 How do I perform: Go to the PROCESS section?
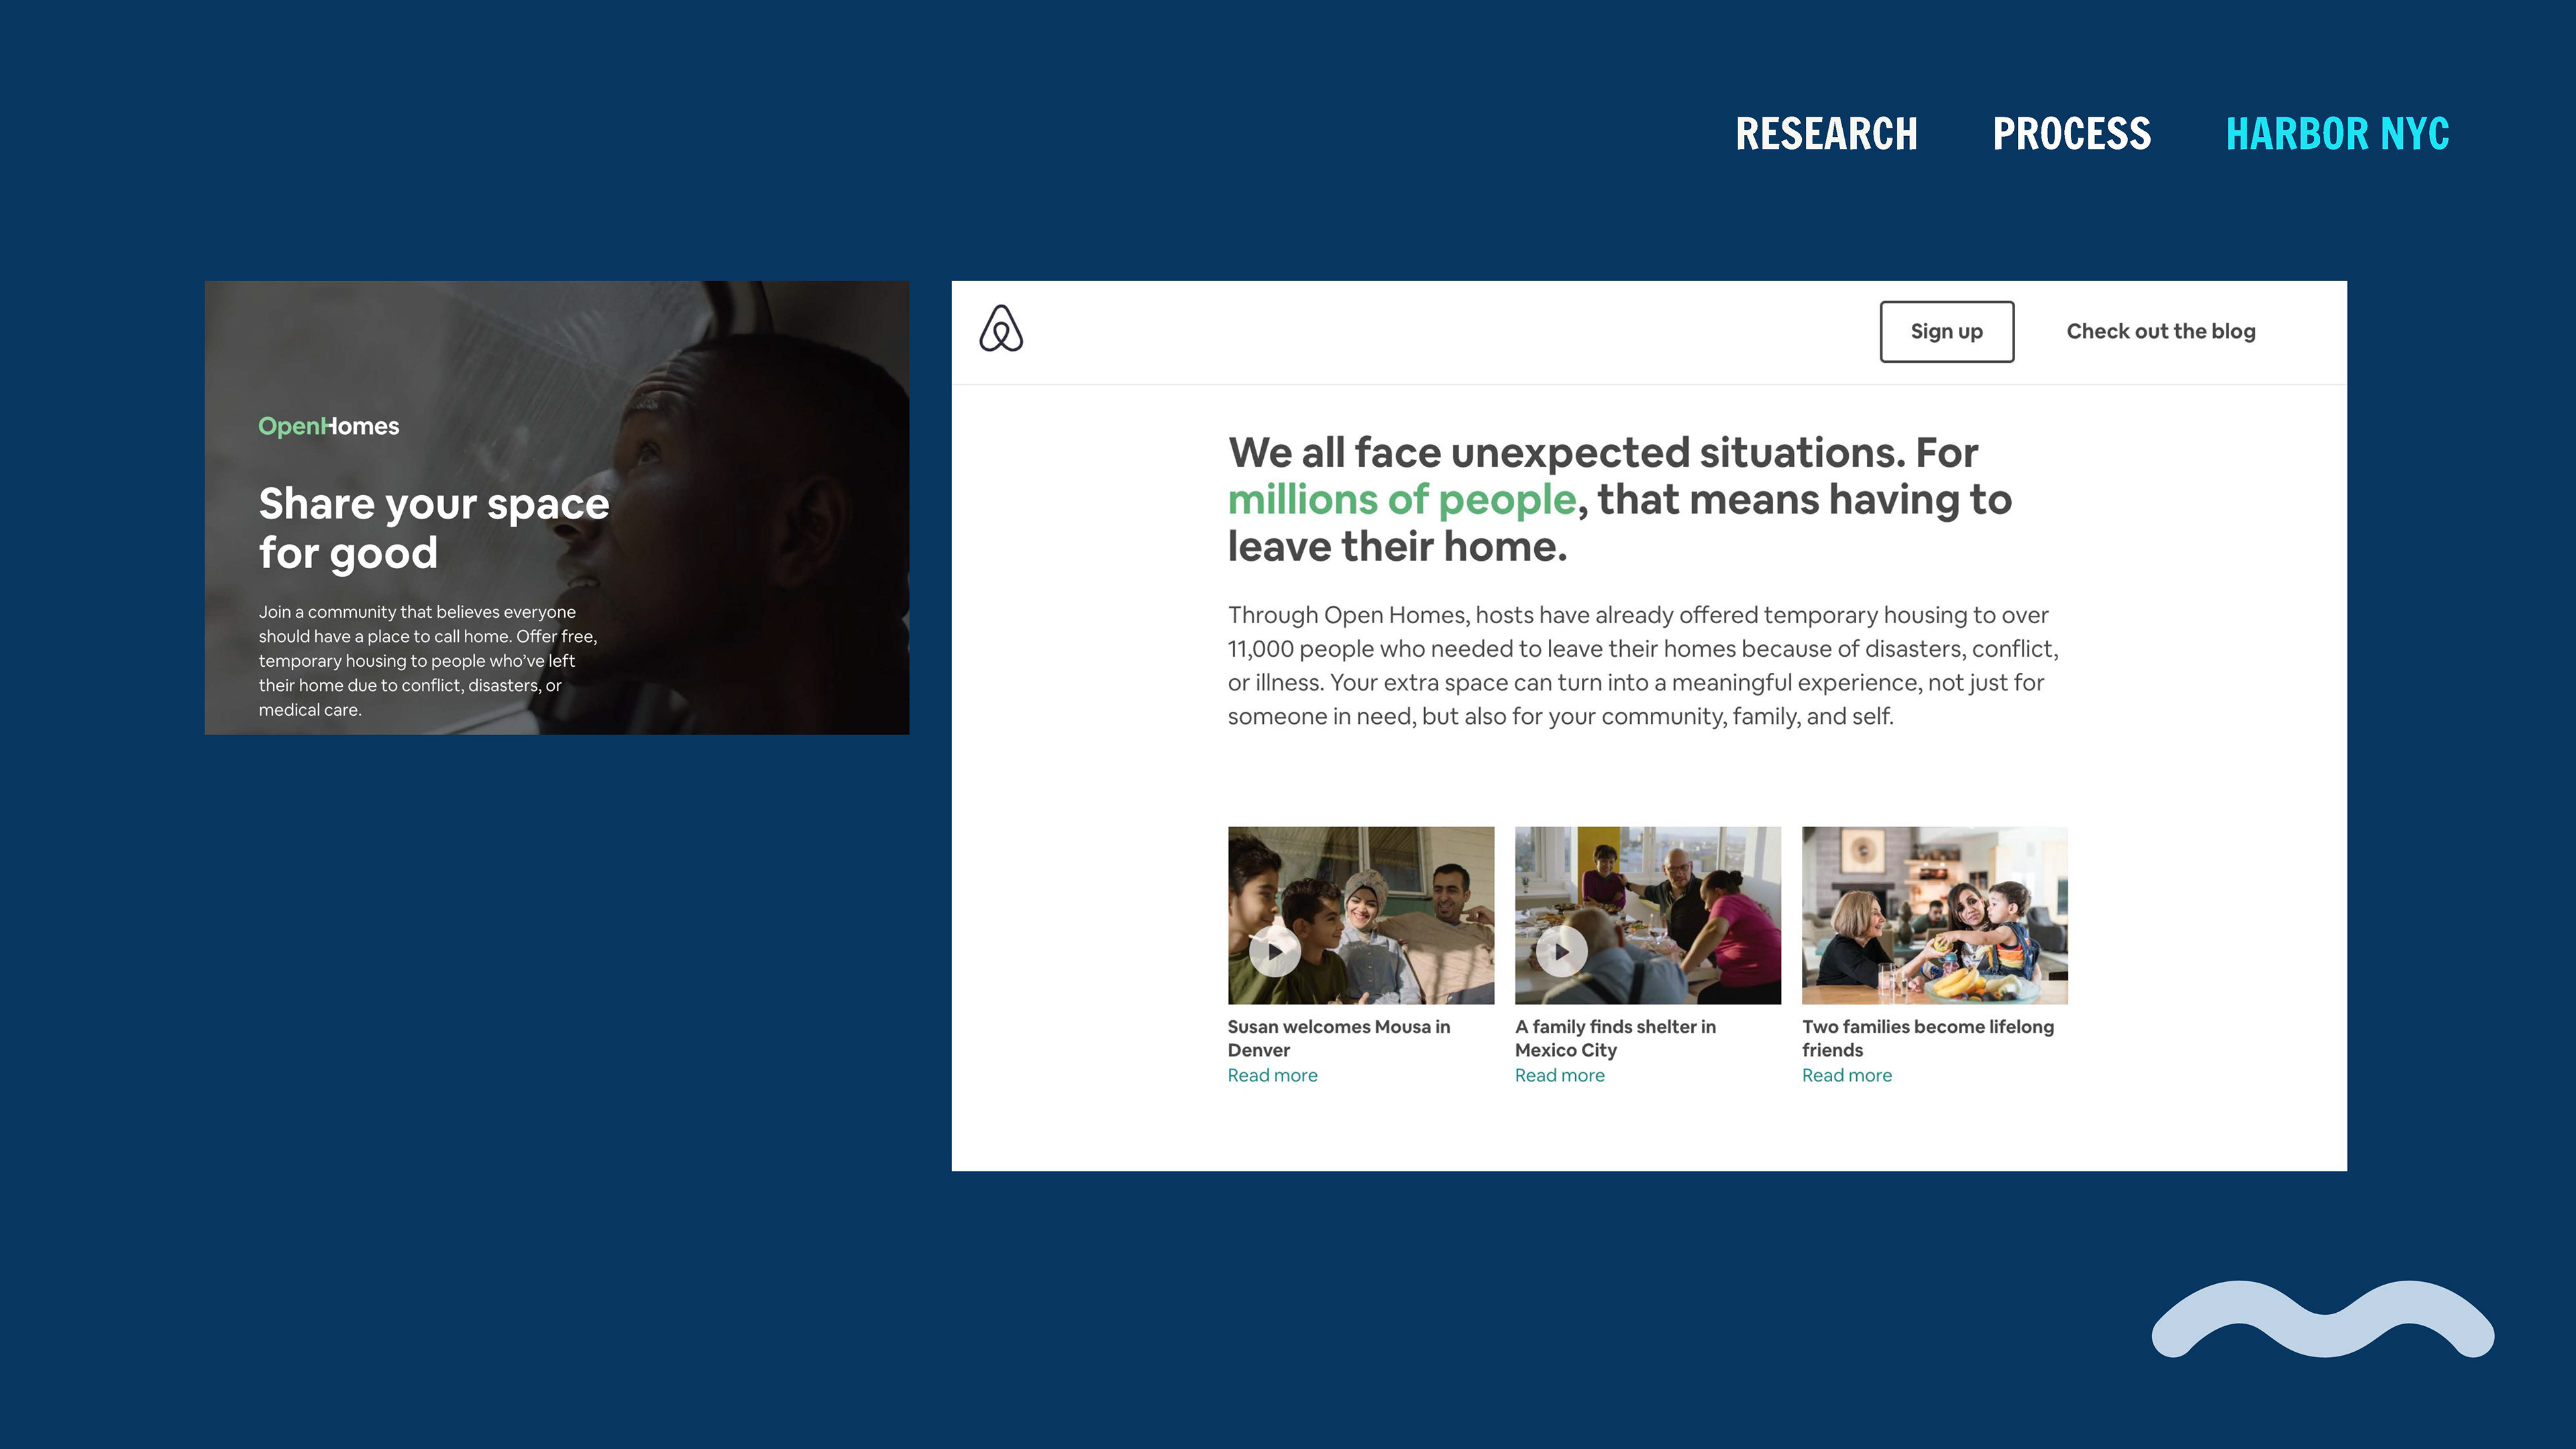2071,134
